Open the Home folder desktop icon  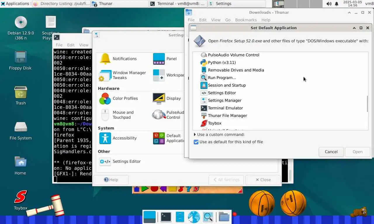[x=20, y=162]
